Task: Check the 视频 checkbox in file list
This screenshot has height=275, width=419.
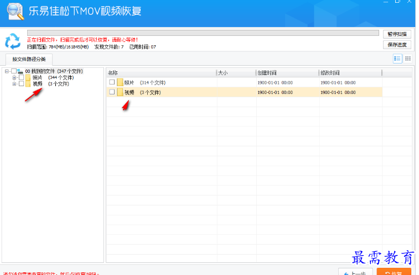Action: [x=112, y=92]
